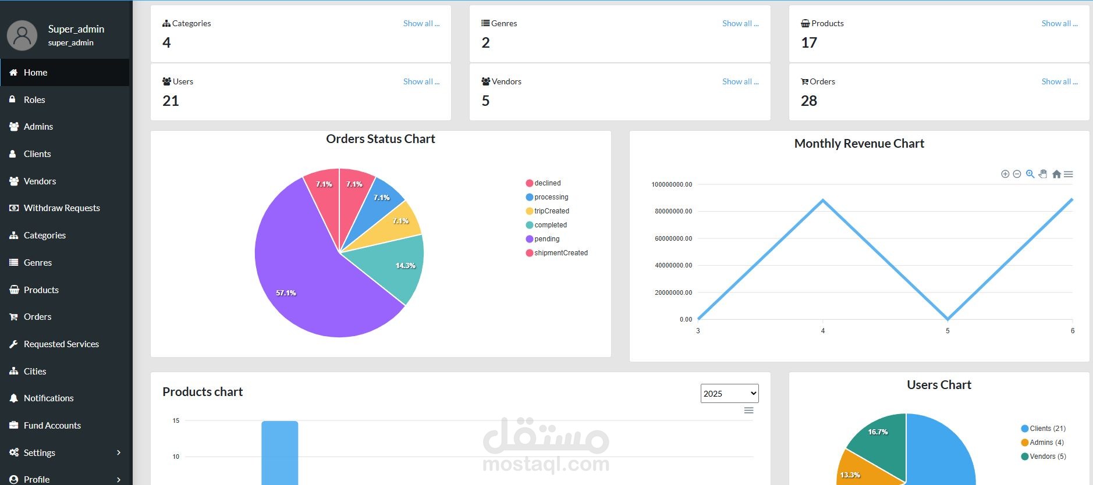Click Show all on Users card
The height and width of the screenshot is (485, 1093).
pos(421,82)
